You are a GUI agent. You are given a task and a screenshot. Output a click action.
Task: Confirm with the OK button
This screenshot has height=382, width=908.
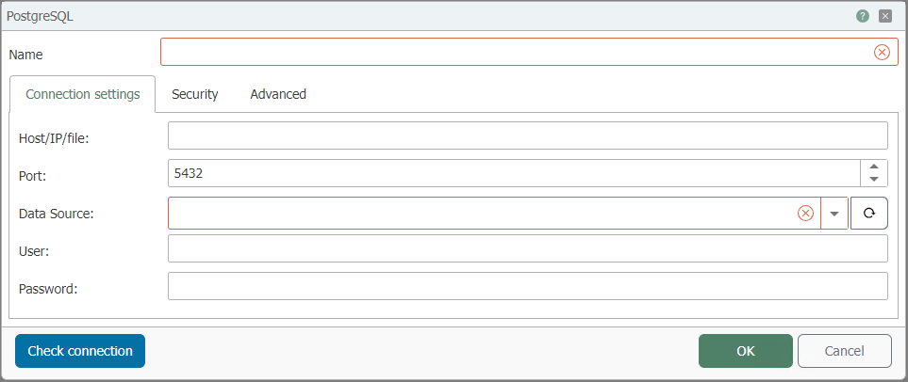pyautogui.click(x=745, y=351)
